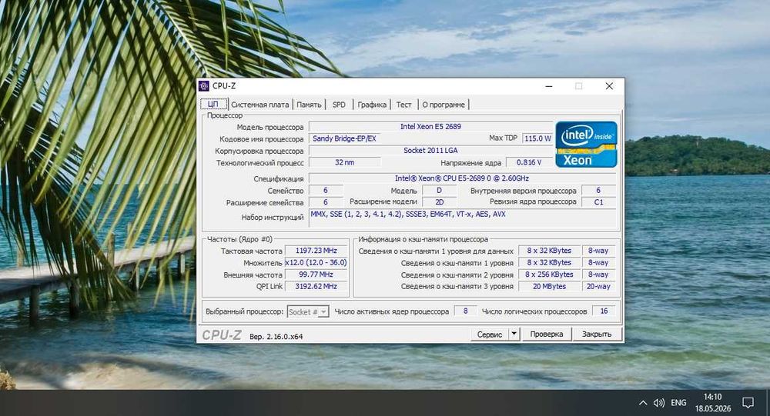
Task: Click the Сервис button
Action: 490,334
